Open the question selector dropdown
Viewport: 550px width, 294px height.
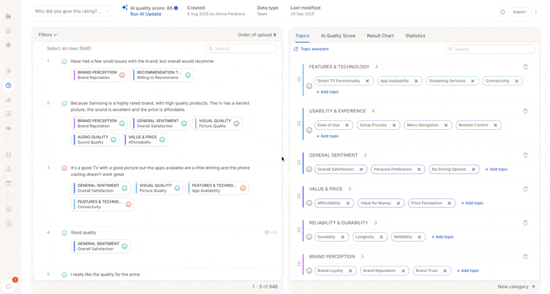pyautogui.click(x=72, y=12)
